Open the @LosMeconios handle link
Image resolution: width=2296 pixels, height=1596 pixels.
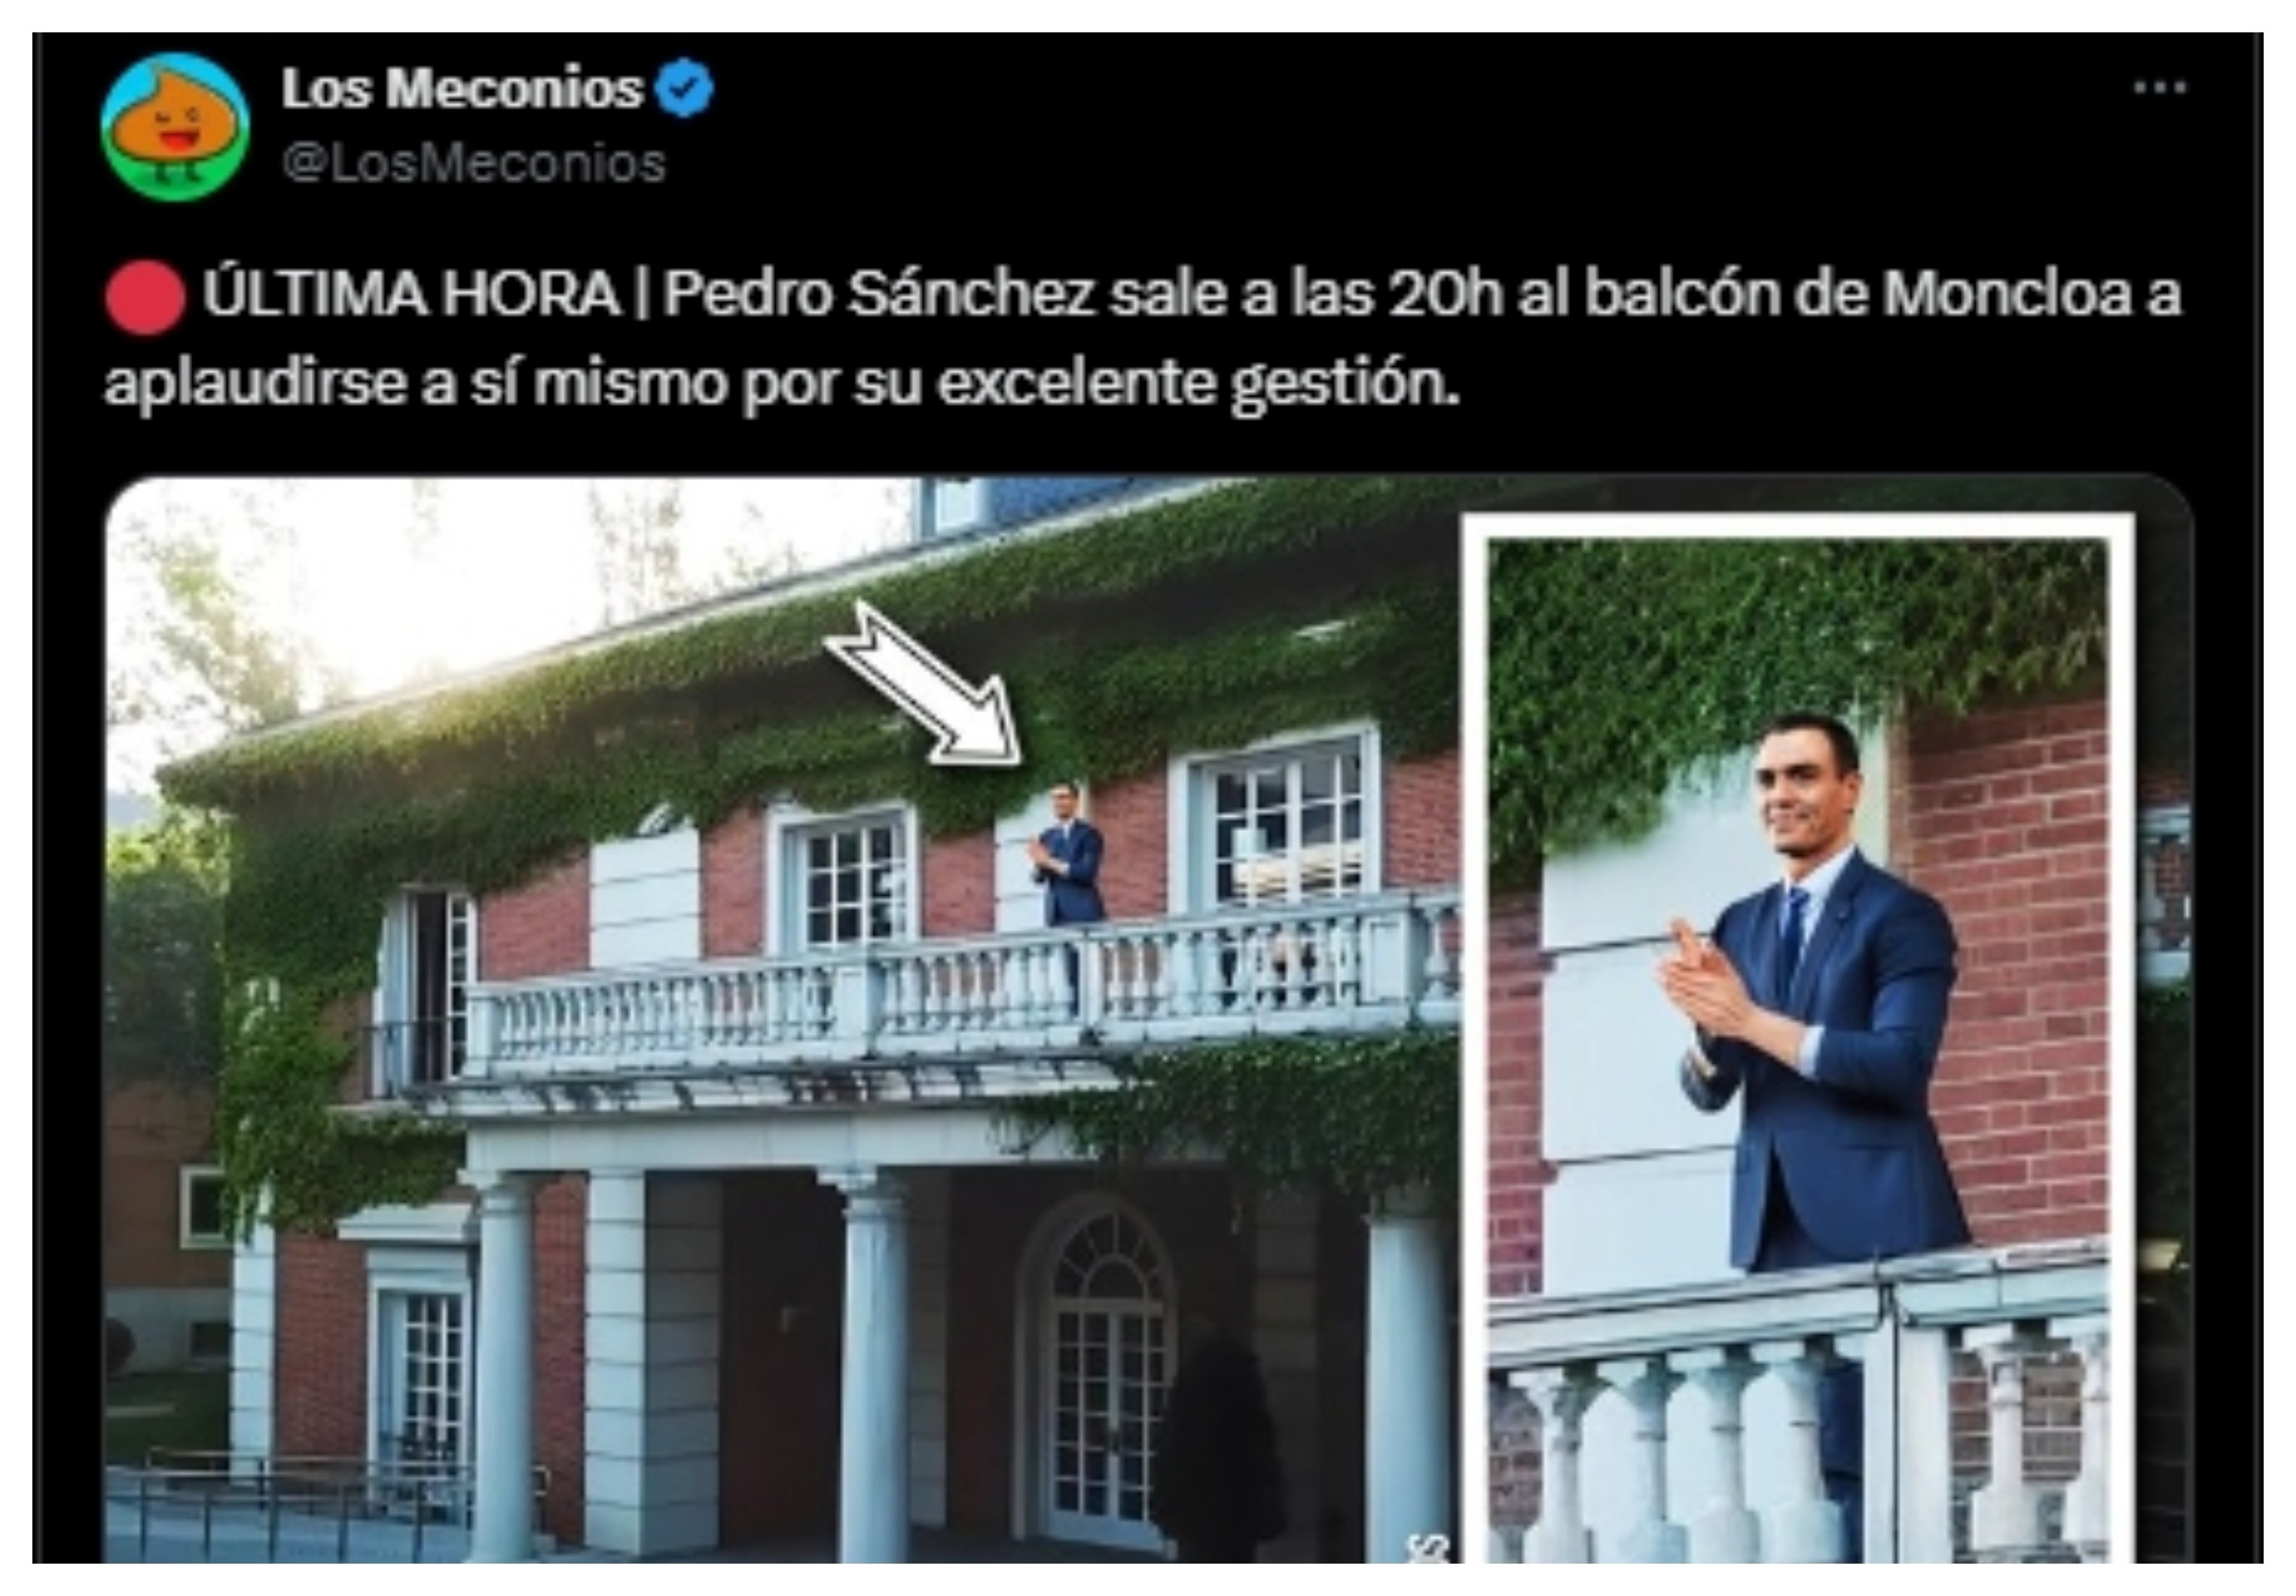[474, 164]
